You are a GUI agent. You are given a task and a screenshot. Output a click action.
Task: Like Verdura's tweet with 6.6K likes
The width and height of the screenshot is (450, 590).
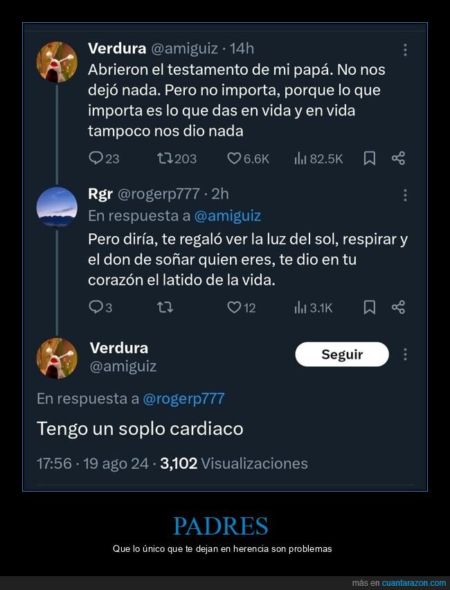pos(235,159)
